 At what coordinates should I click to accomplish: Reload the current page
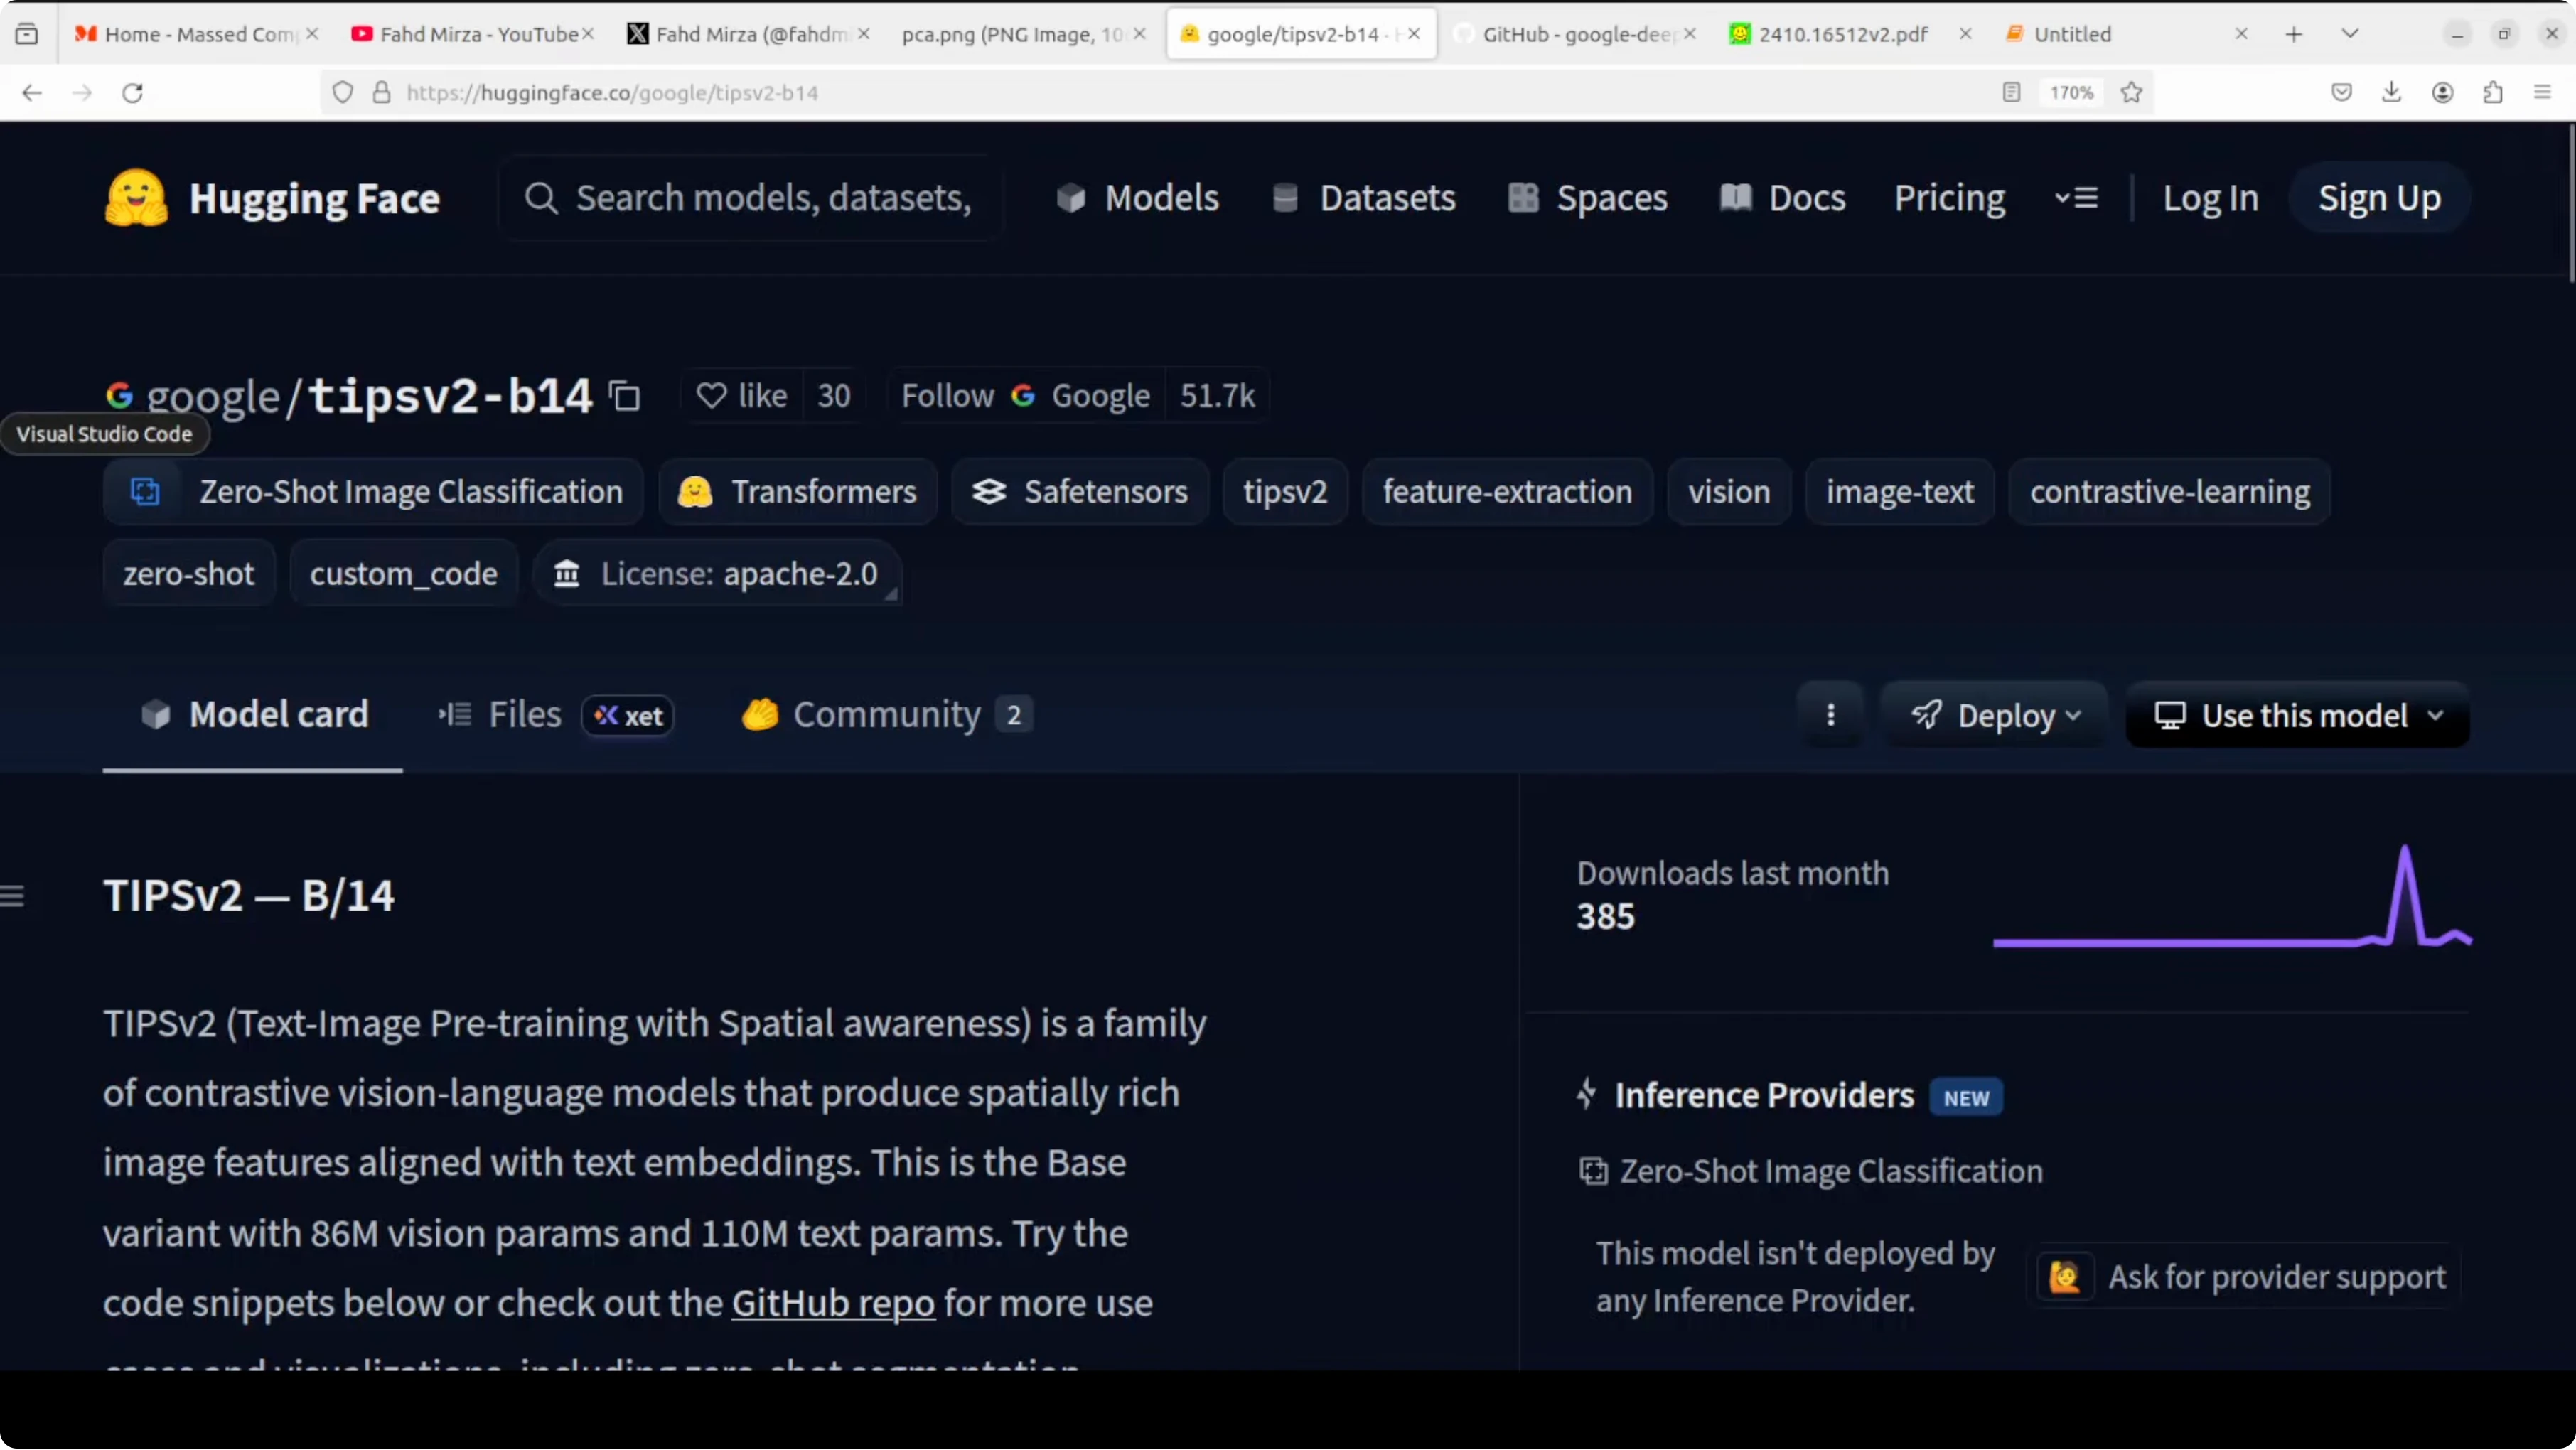(x=132, y=93)
